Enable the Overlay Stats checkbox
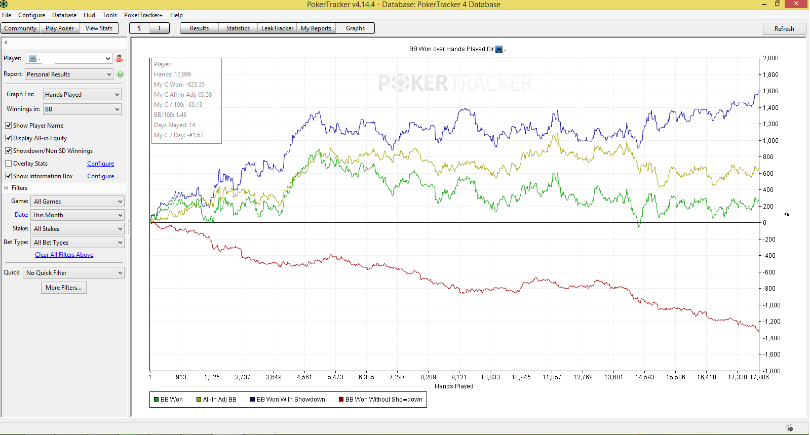Screen dimensions: 810x435 8,163
